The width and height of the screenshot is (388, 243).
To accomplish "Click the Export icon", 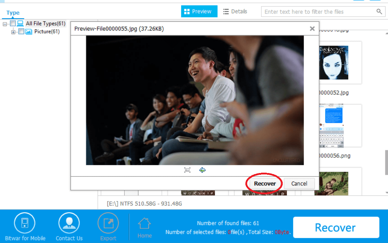I will (108, 223).
